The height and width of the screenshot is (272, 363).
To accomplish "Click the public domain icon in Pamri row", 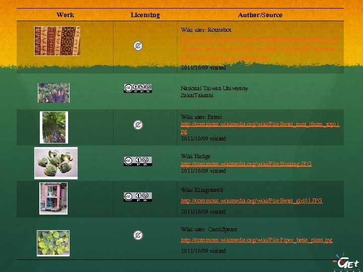I will (138, 125).
